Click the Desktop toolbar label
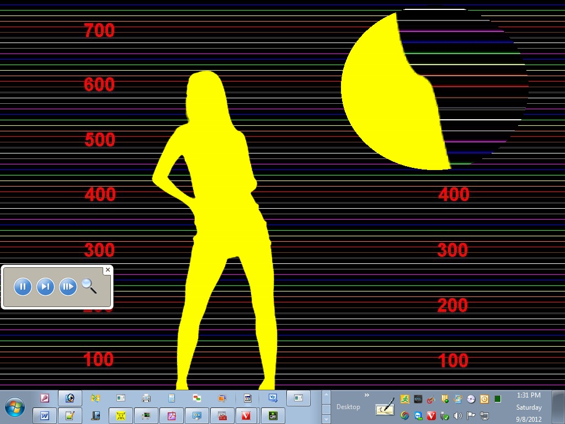Viewport: 565px width, 424px height. pos(348,407)
